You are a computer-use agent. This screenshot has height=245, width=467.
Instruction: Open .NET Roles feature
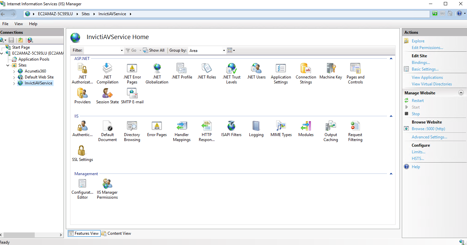(207, 71)
